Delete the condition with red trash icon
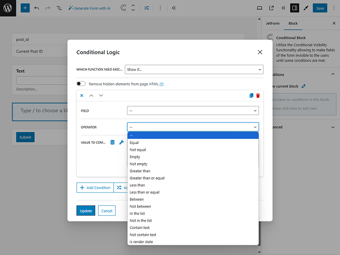The width and height of the screenshot is (340, 255). (x=258, y=95)
